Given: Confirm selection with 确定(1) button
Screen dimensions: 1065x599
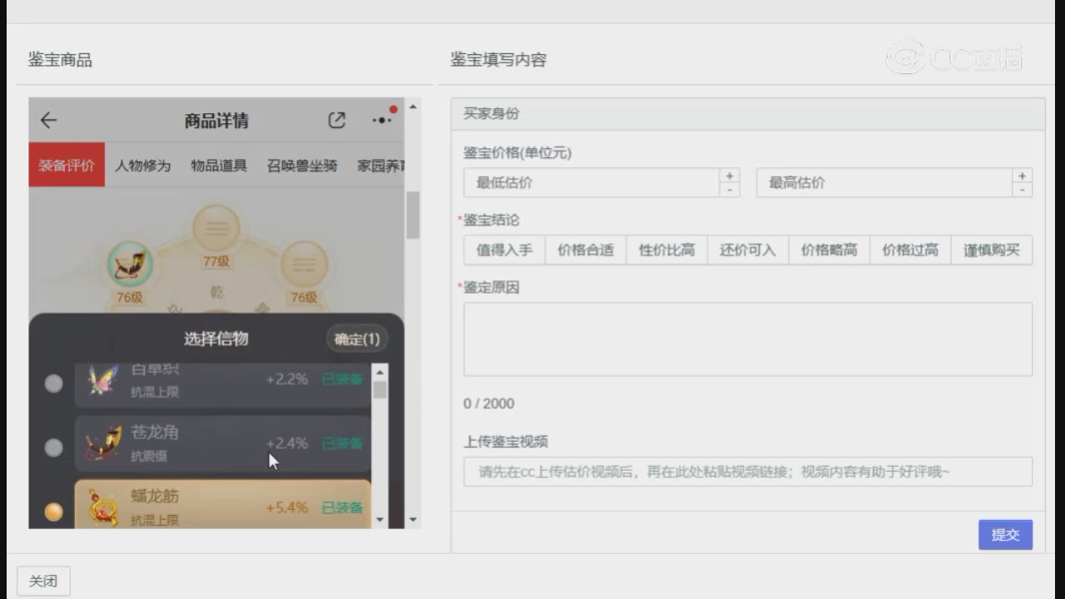Looking at the screenshot, I should click(x=357, y=339).
